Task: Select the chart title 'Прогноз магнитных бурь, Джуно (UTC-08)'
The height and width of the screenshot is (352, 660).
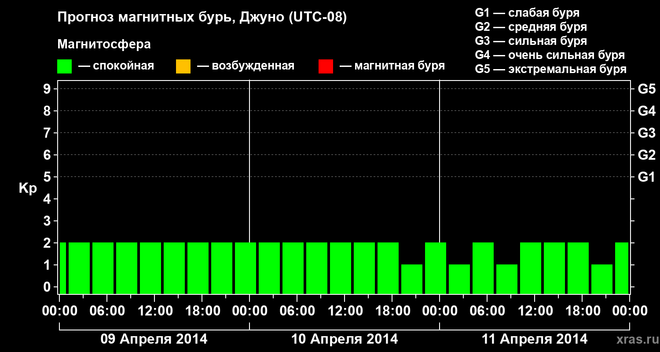Action: tap(202, 18)
